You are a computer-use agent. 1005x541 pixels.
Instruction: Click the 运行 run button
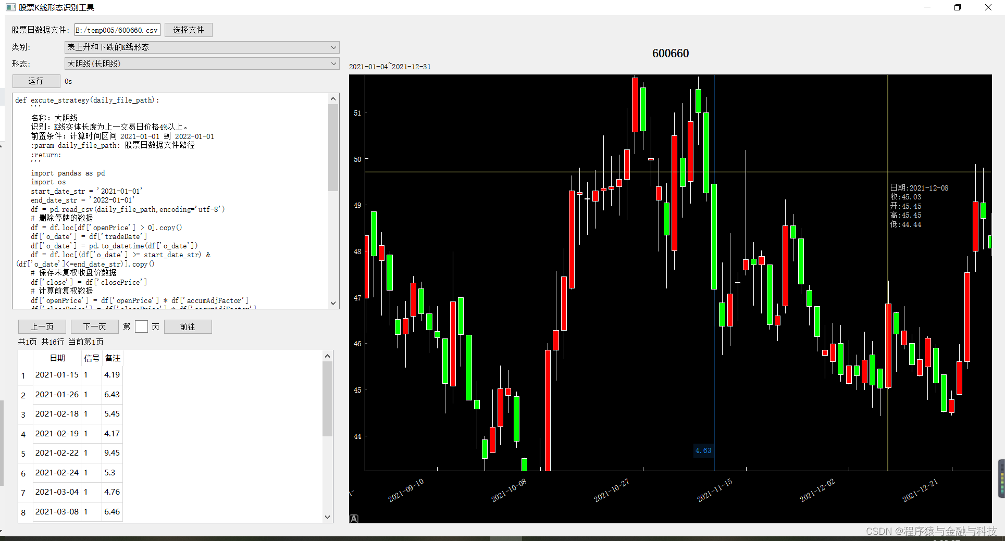pyautogui.click(x=36, y=81)
